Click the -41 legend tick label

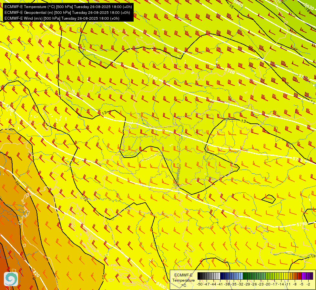click(x=220, y=284)
